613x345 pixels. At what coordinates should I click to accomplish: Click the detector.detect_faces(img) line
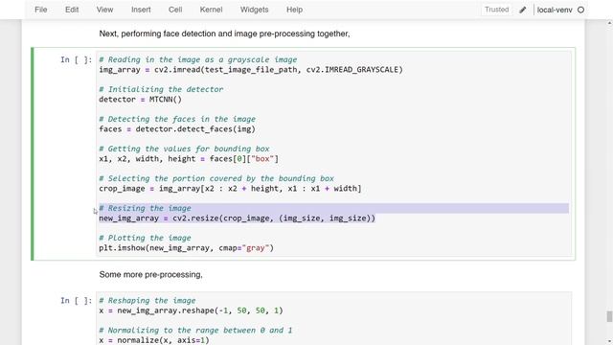(177, 129)
